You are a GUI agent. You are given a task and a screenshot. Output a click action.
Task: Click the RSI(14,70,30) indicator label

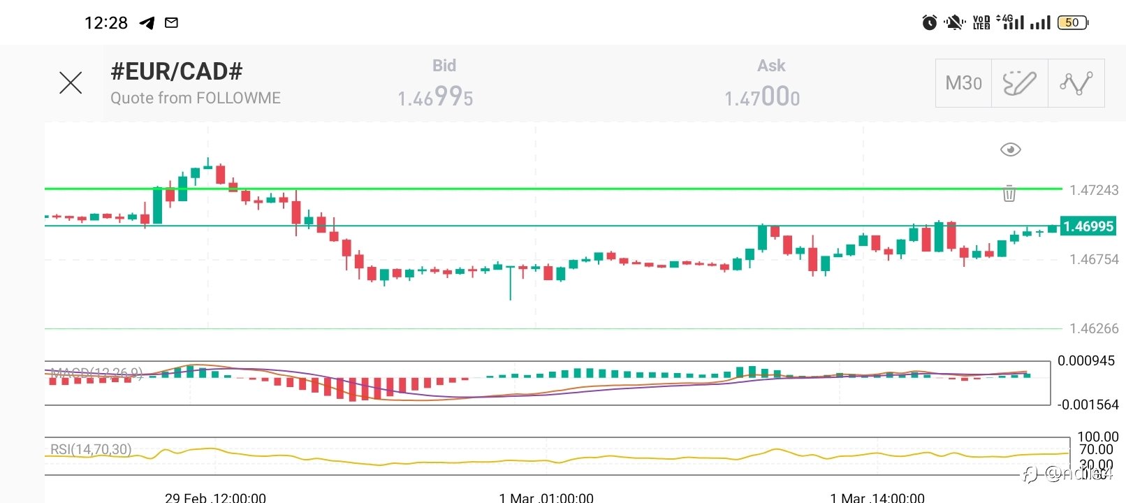(x=91, y=449)
